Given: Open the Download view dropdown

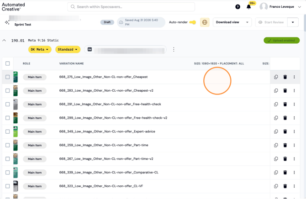Looking at the screenshot, I should pyautogui.click(x=232, y=22).
